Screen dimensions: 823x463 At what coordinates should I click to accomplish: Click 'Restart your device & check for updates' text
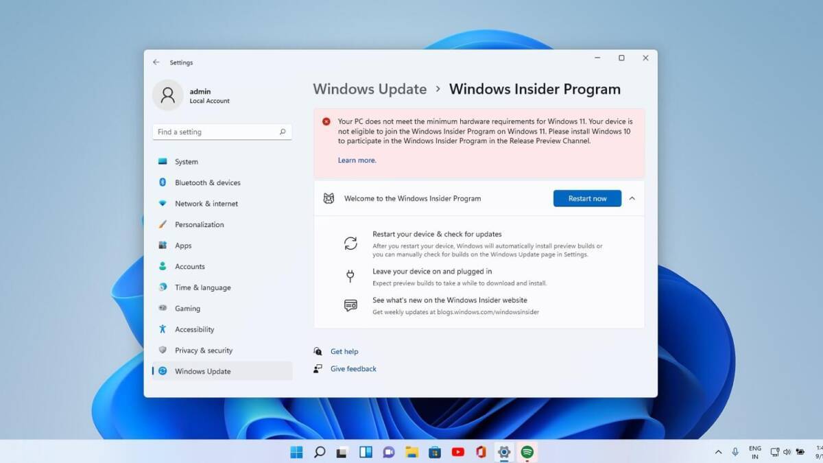tap(437, 234)
